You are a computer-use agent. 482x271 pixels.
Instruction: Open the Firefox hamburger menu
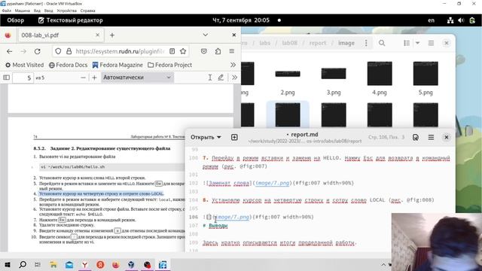232,51
